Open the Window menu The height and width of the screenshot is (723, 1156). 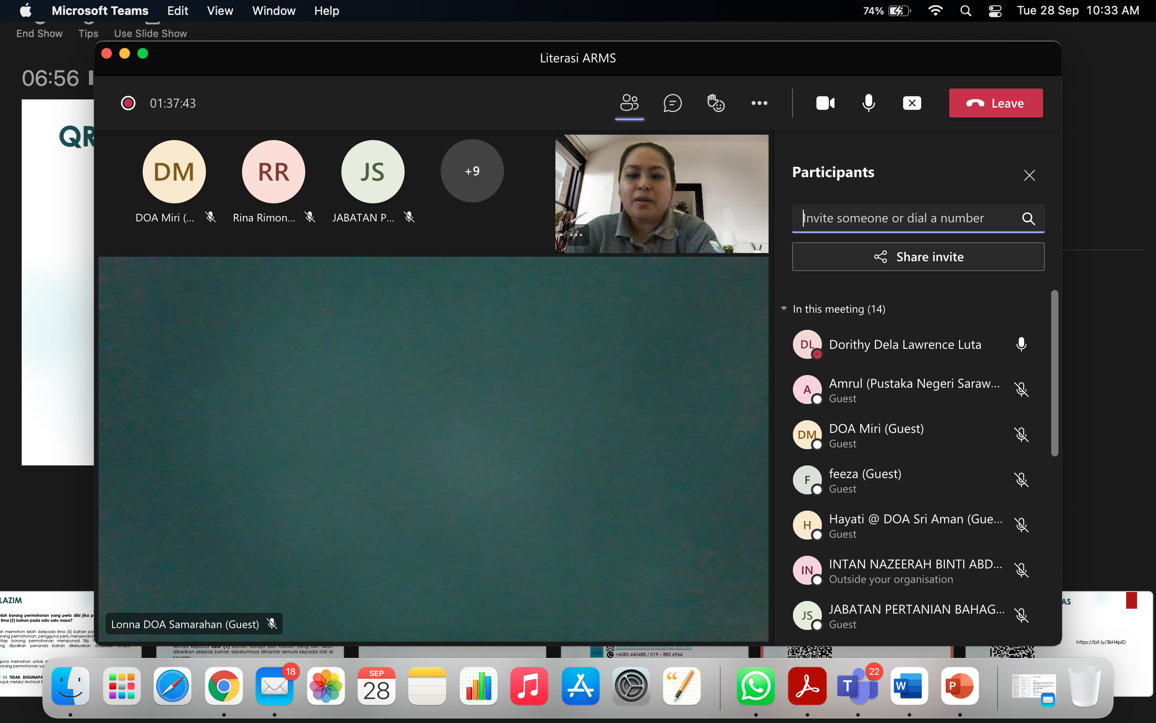point(274,10)
